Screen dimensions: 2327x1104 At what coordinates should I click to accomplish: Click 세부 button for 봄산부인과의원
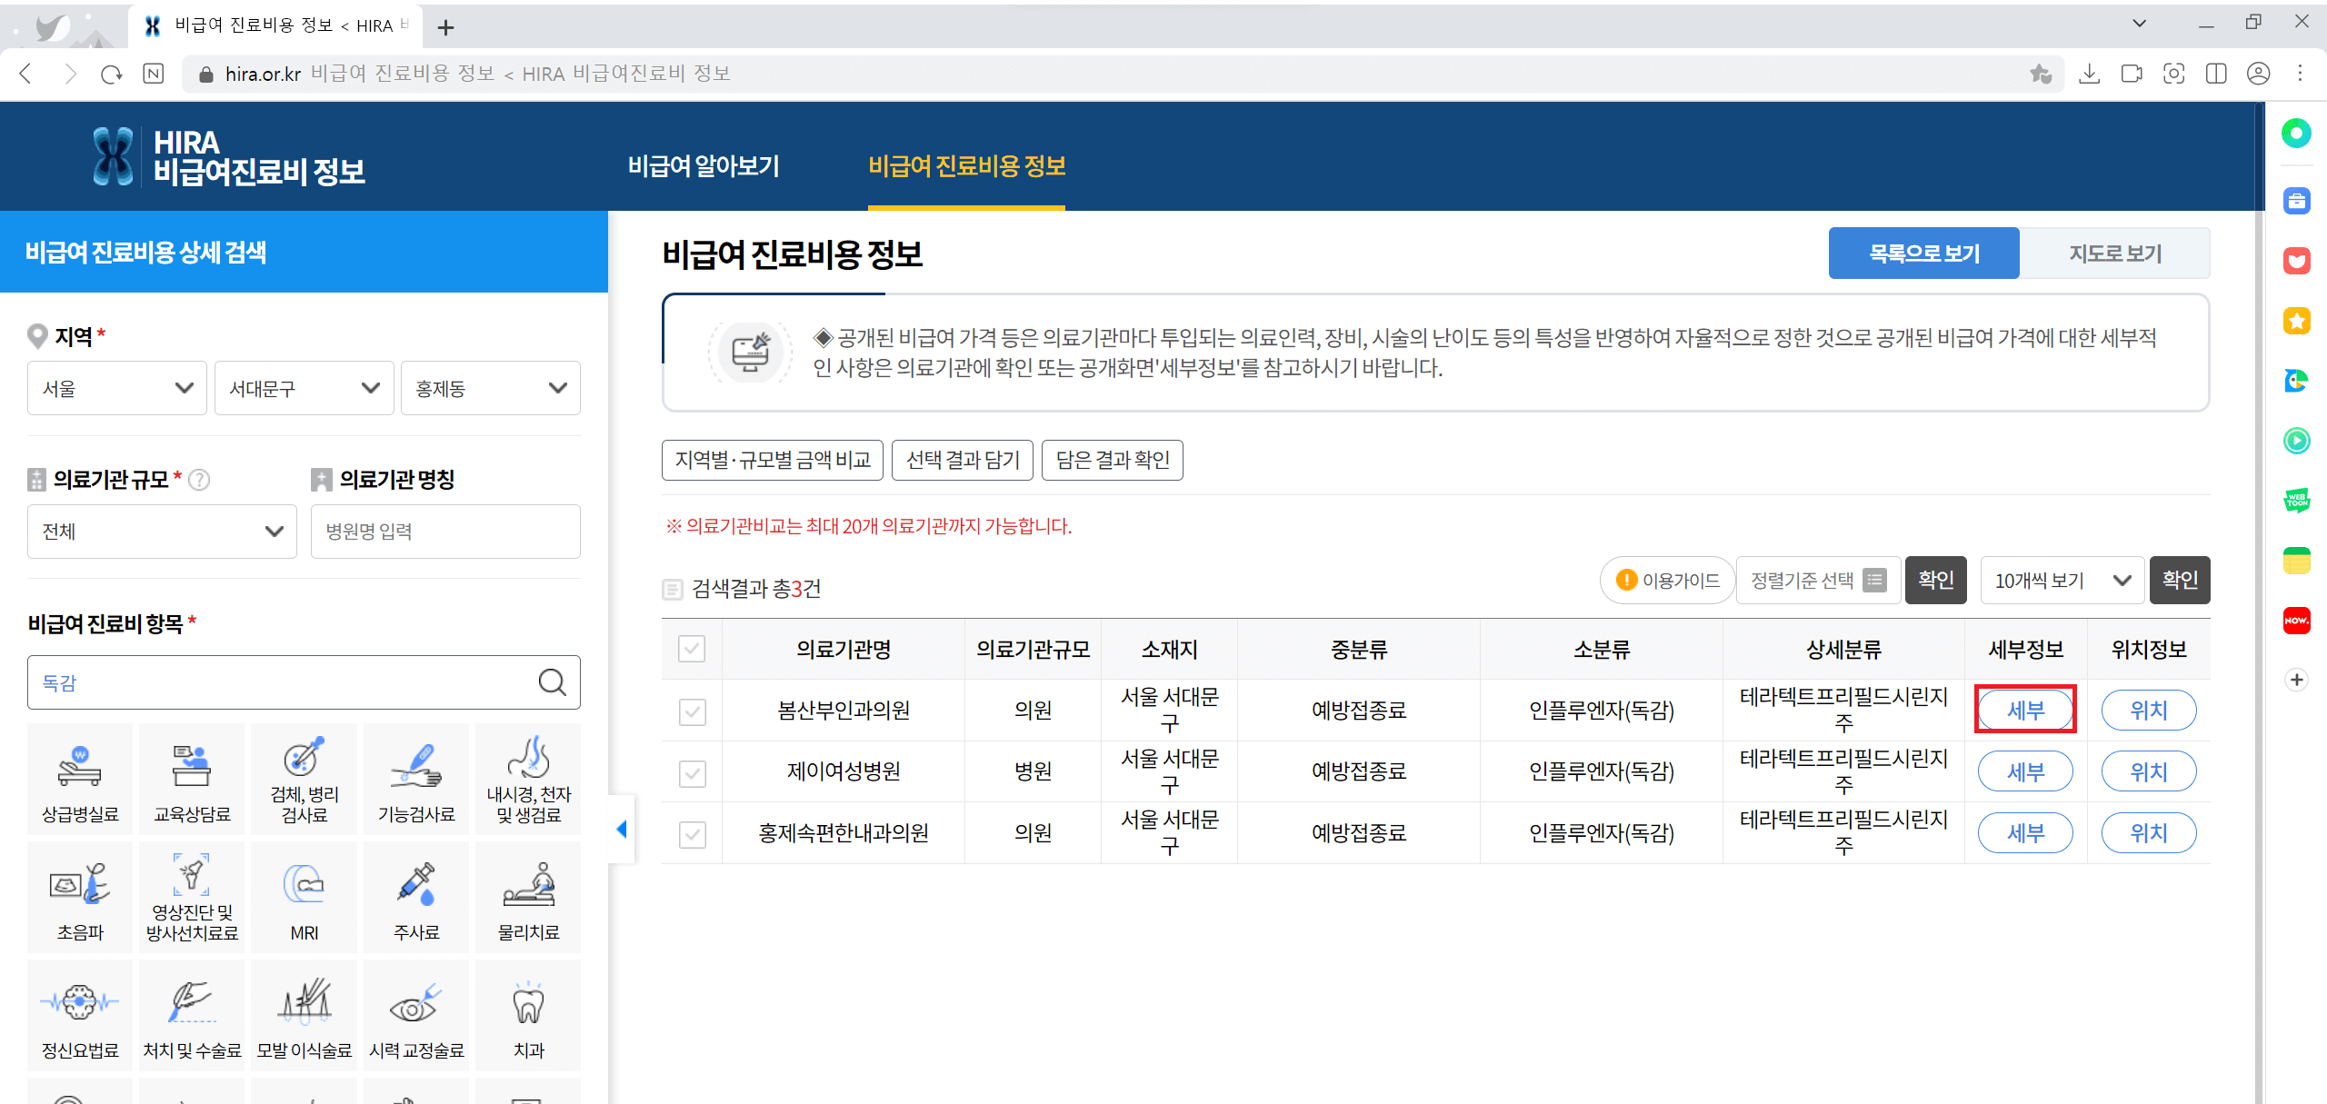[2025, 711]
